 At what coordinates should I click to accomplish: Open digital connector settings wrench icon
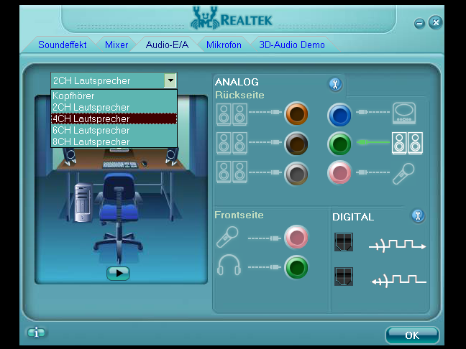[x=418, y=215]
